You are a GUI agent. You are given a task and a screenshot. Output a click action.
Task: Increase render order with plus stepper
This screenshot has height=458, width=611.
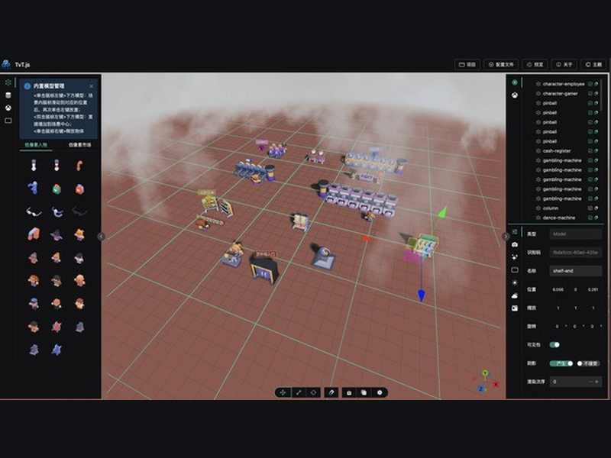point(596,382)
